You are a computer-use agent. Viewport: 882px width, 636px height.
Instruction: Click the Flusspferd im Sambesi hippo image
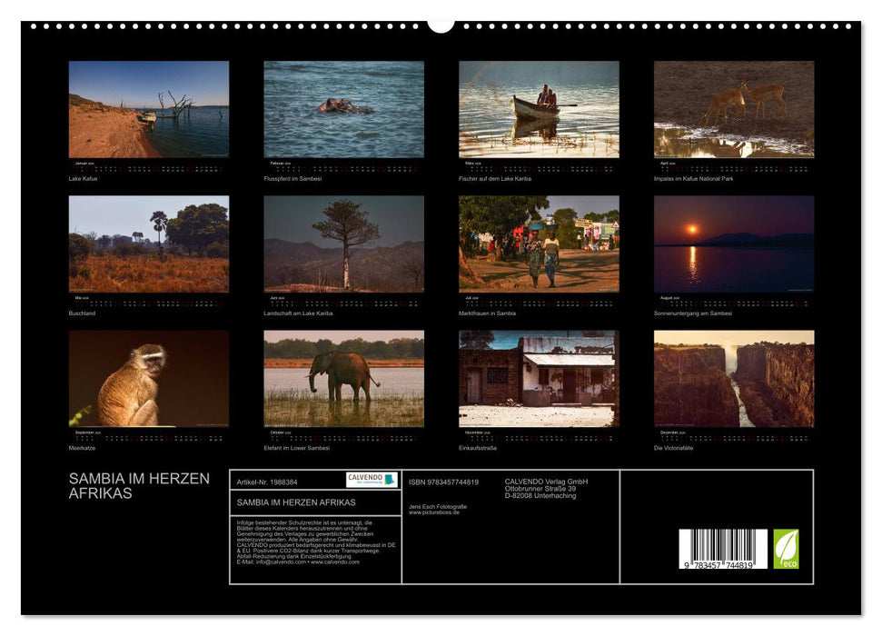342,109
